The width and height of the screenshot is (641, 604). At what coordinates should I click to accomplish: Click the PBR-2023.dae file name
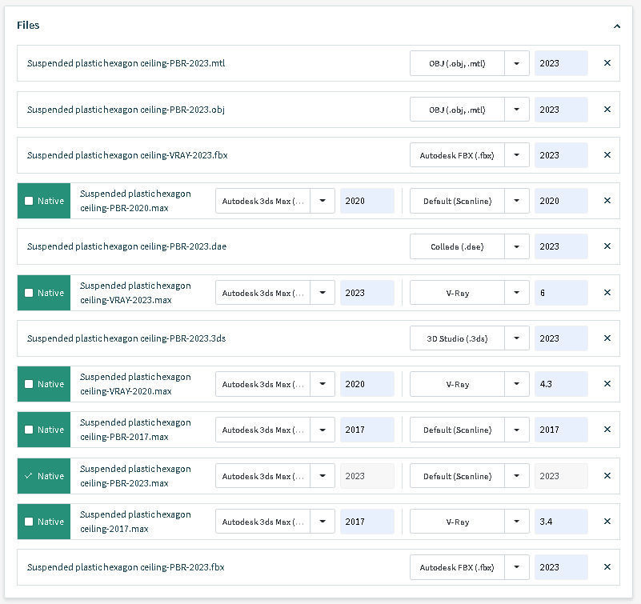tap(126, 246)
